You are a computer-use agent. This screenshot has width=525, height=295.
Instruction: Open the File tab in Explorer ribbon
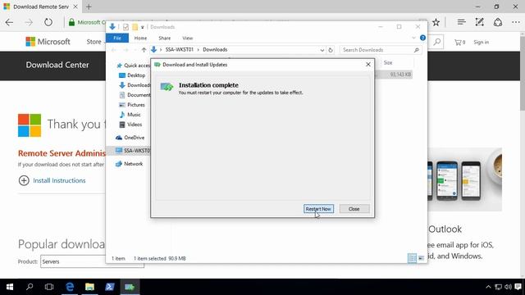pos(117,39)
